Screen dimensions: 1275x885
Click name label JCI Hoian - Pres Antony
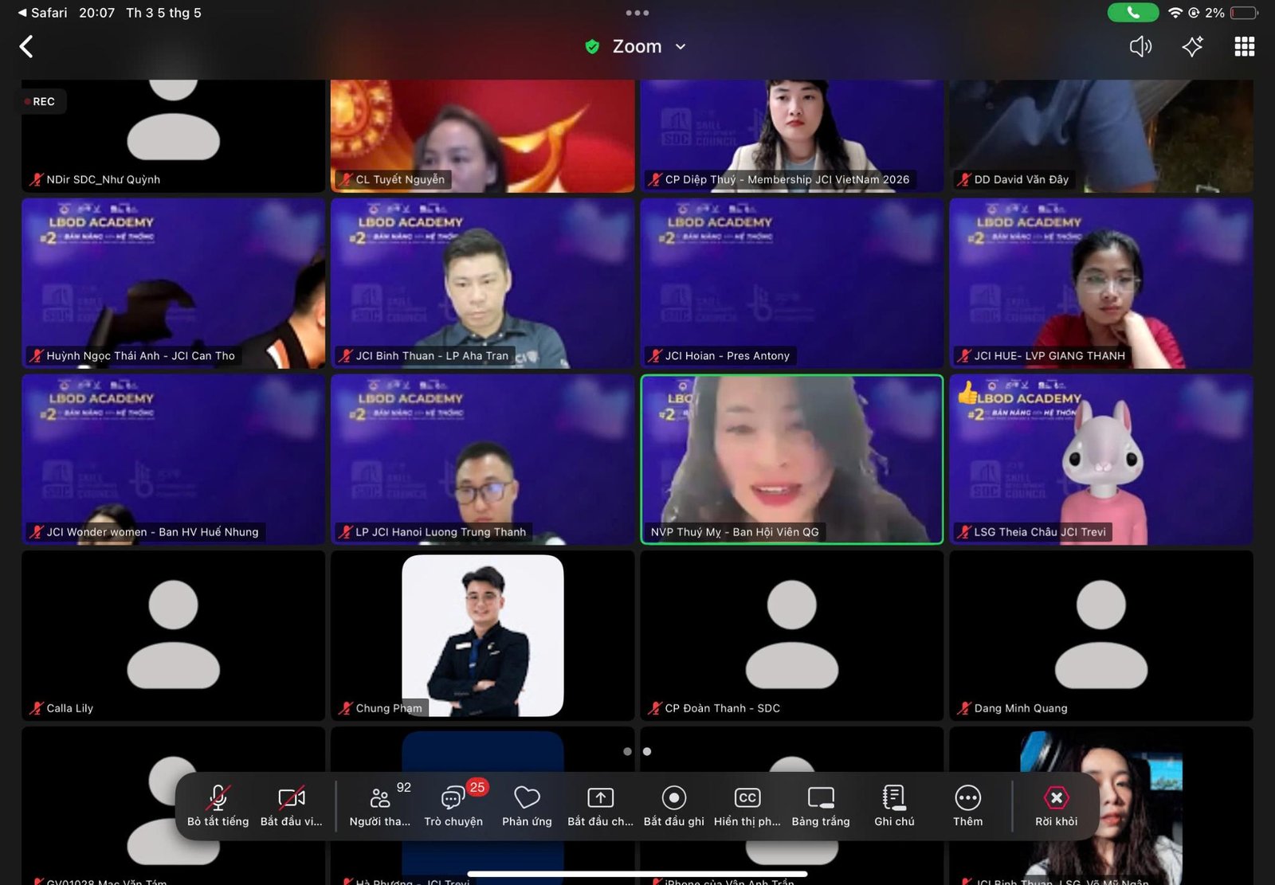click(727, 355)
